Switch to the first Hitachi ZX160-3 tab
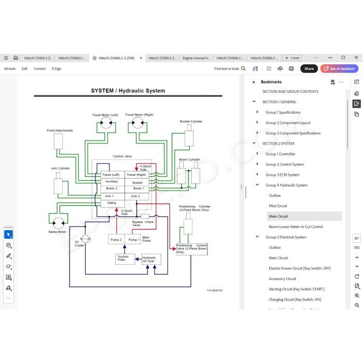Screen dimensions: 363x363 click(x=38, y=58)
